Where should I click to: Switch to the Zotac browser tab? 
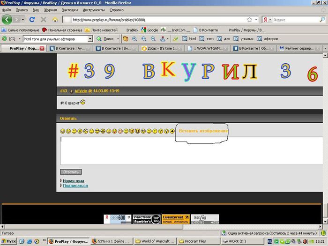tap(159, 48)
